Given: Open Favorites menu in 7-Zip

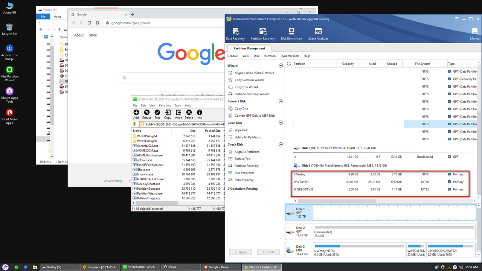Looking at the screenshot, I should (165, 106).
